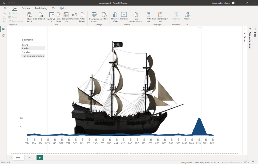The height and width of the screenshot is (164, 258).
Task: Click the 110 % zoom value
Action: point(246,162)
